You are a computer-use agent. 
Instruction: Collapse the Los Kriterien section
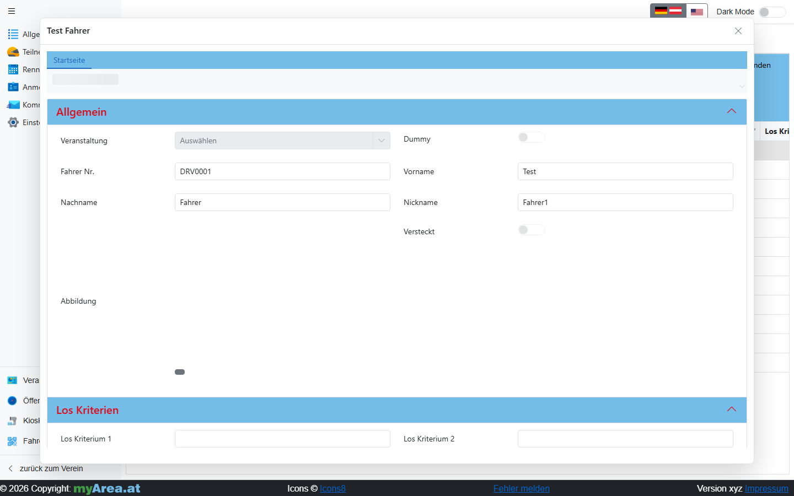[732, 409]
